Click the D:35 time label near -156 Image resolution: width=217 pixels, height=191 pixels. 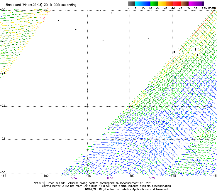152,178
